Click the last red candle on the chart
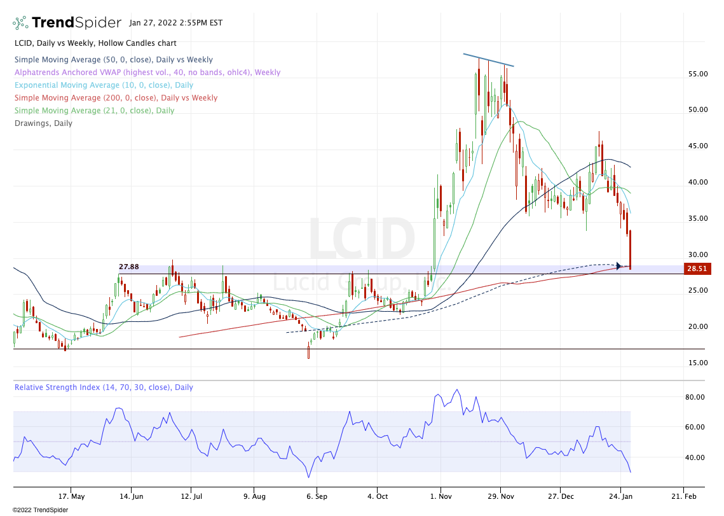The width and height of the screenshot is (724, 516). 630,248
